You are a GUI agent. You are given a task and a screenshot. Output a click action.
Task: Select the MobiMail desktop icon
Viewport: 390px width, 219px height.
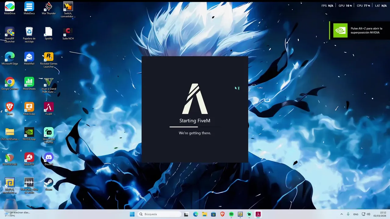[x=29, y=59]
